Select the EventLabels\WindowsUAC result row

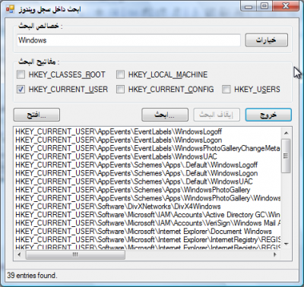click(147, 156)
